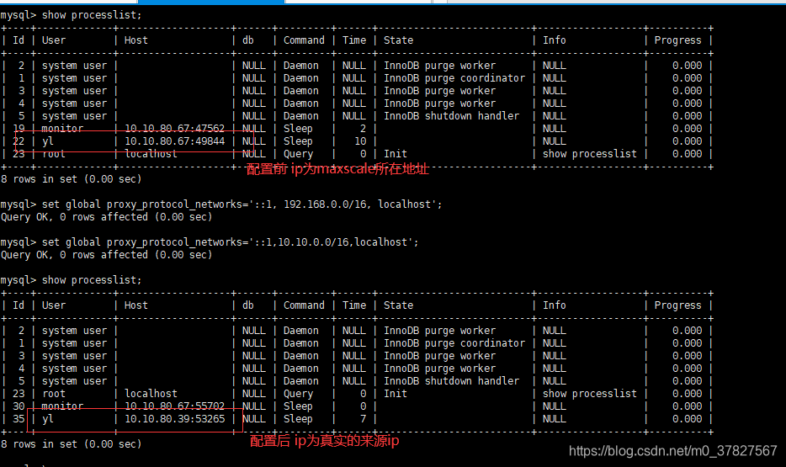The width and height of the screenshot is (786, 467).
Task: Click 'InnoDB shutdown handler' in the lower table
Action: [x=451, y=381]
